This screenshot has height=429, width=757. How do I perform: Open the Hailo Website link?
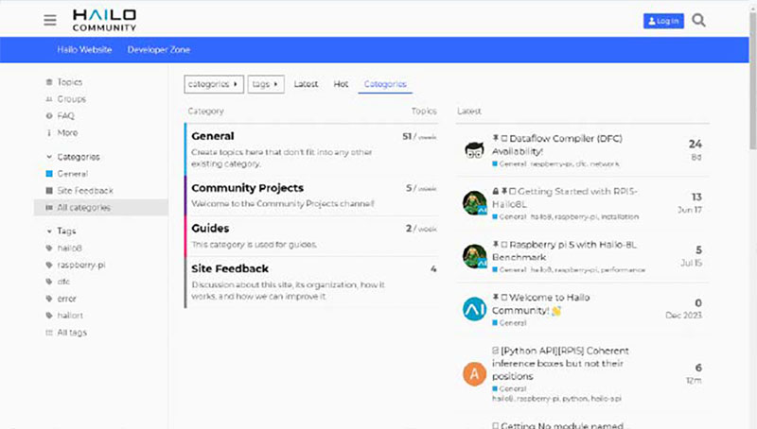coord(84,50)
